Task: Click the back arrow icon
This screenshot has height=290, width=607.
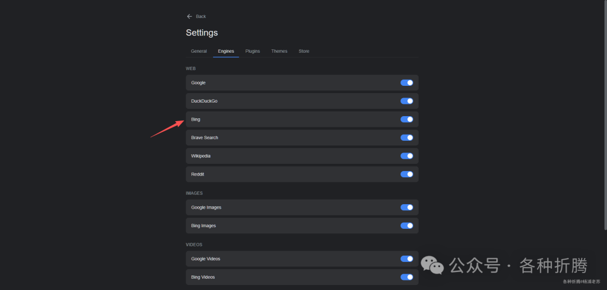Action: 189,16
